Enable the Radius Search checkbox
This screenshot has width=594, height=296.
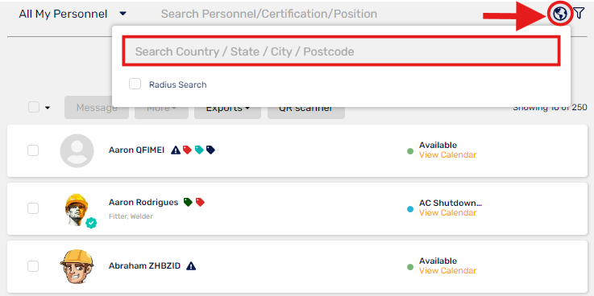pos(135,84)
